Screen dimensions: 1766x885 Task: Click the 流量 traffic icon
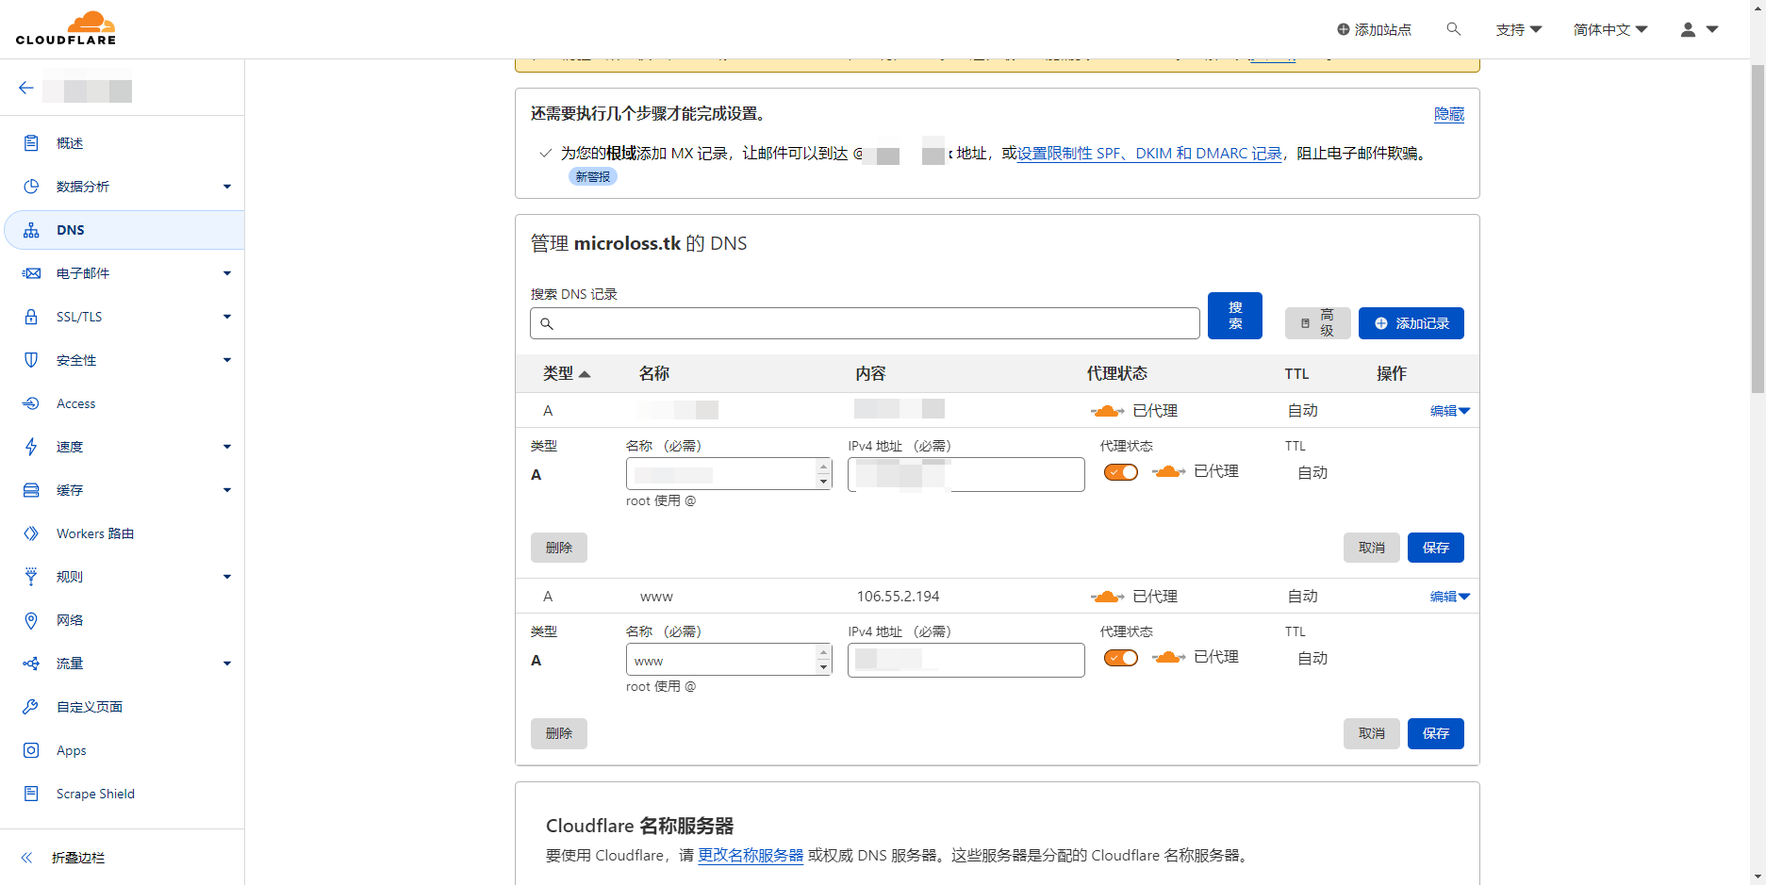coord(31,664)
